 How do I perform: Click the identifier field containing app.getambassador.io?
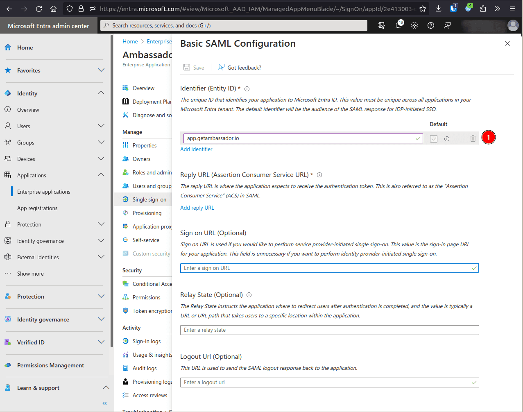click(303, 138)
